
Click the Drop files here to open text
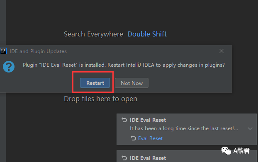coord(100,99)
